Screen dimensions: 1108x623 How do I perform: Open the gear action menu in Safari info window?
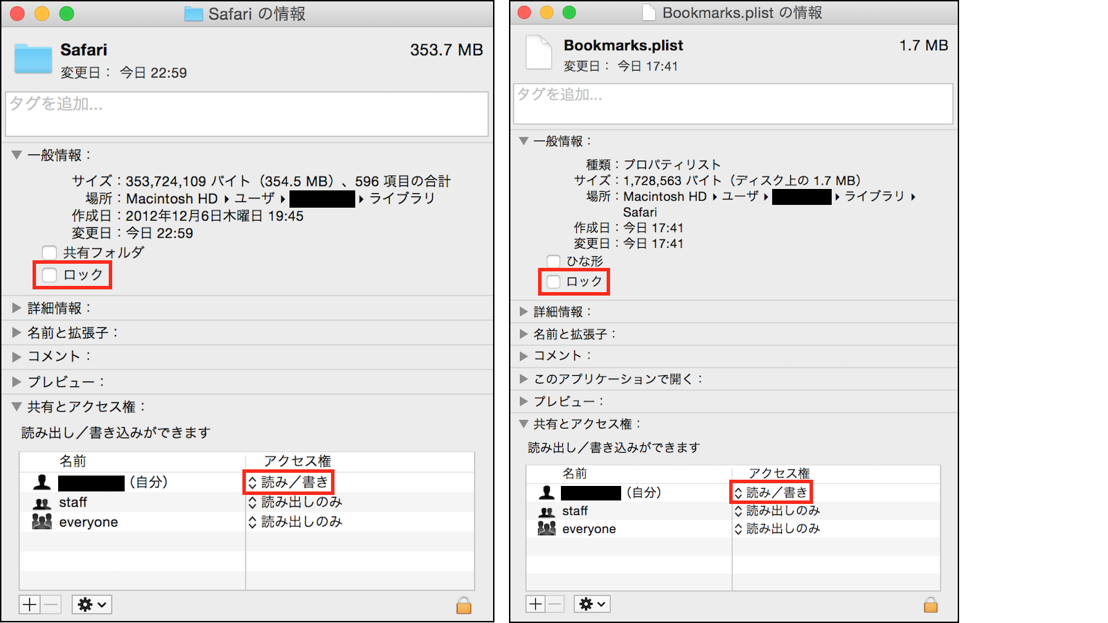[x=91, y=604]
